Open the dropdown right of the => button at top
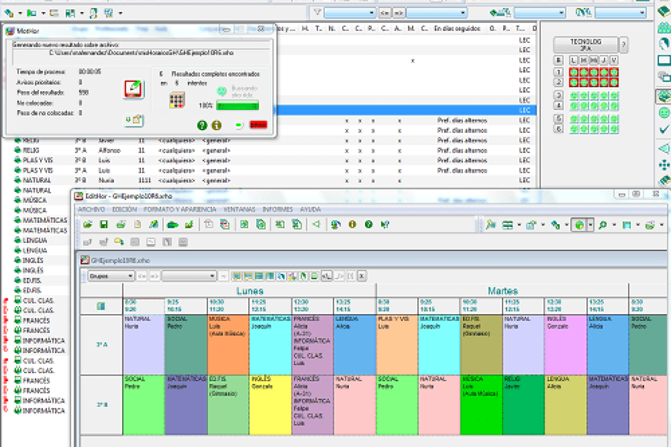671x447 pixels. point(437,12)
